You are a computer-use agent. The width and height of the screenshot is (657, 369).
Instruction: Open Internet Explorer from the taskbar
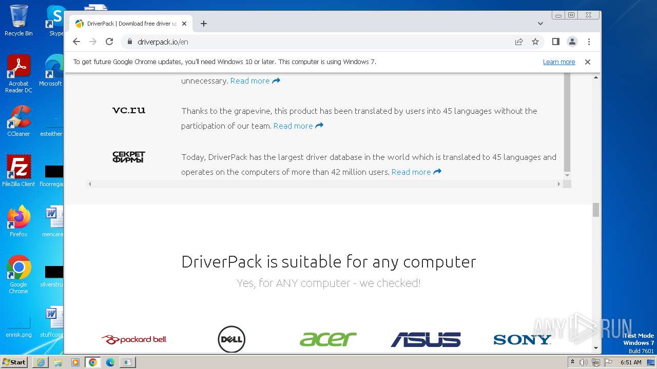pyautogui.click(x=41, y=362)
